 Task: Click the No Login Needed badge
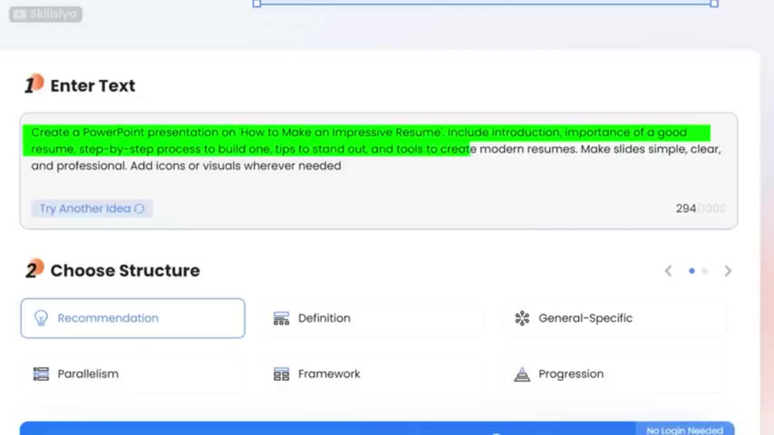pos(684,430)
